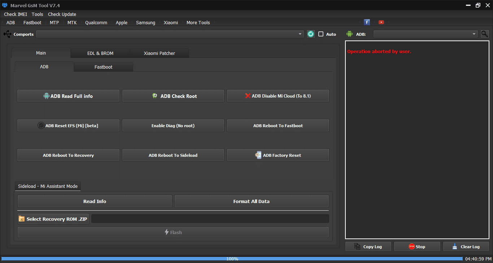This screenshot has width=493, height=263.
Task: Expand the ADB device dropdown
Action: tap(474, 34)
